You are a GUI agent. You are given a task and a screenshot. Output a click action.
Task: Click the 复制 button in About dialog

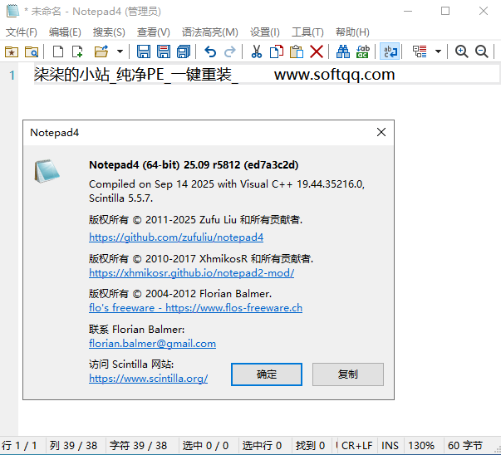(348, 374)
